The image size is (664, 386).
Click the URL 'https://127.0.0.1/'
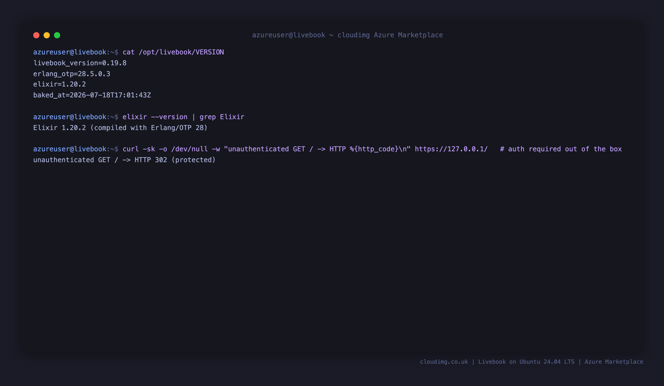tap(451, 149)
